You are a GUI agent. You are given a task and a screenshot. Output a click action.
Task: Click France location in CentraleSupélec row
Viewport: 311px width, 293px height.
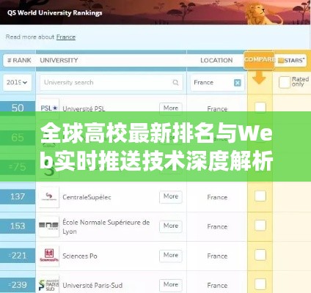point(217,197)
